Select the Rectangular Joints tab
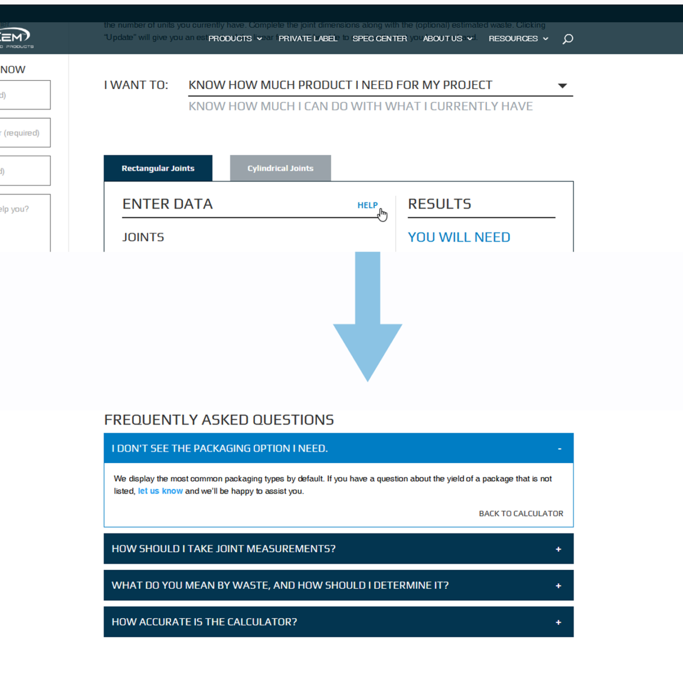The image size is (683, 686). pyautogui.click(x=158, y=168)
